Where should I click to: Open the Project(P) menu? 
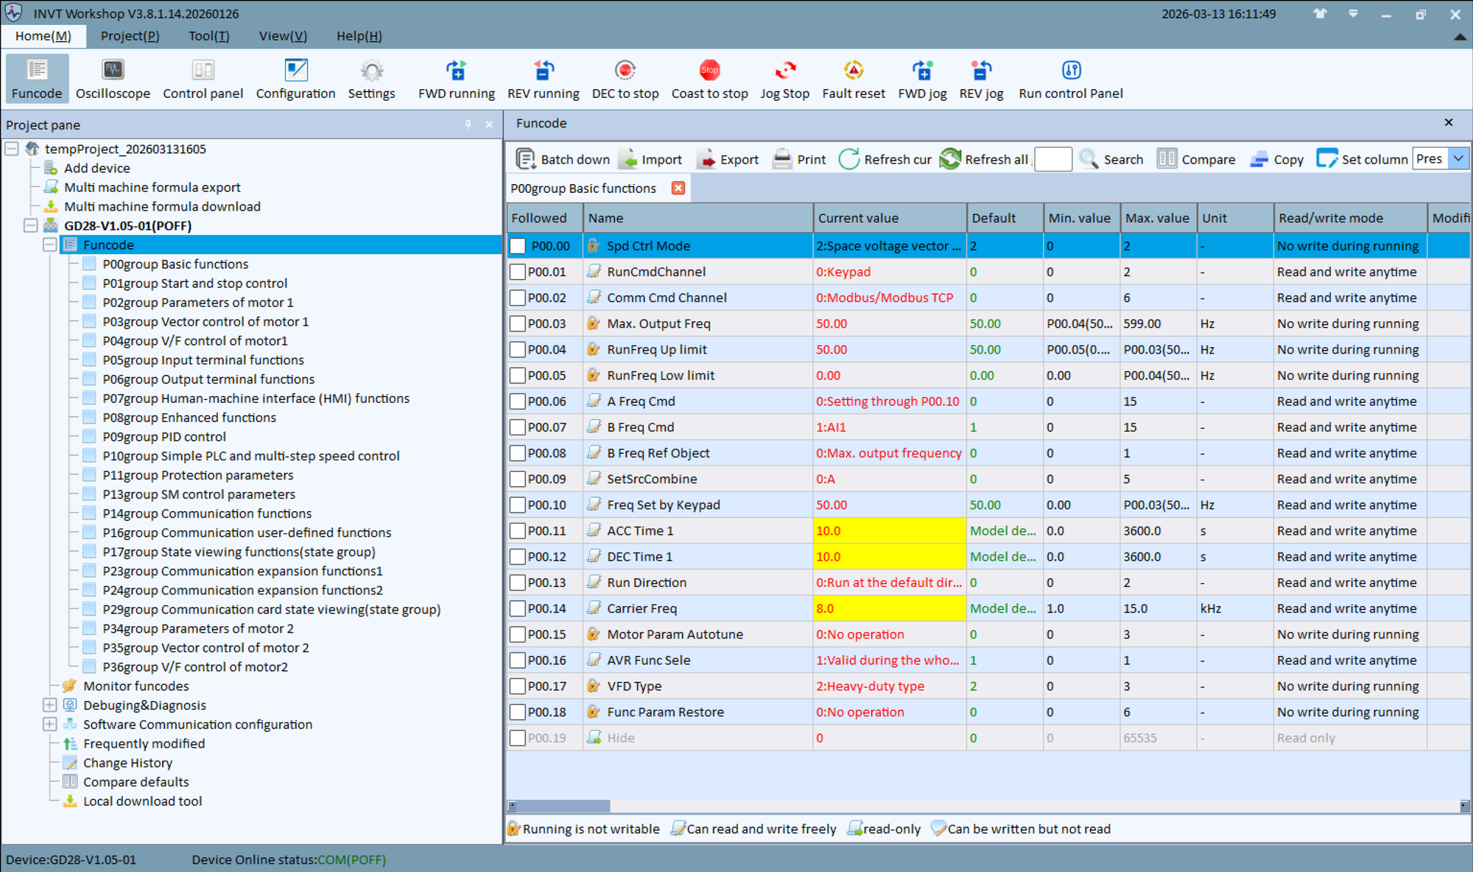pos(130,36)
